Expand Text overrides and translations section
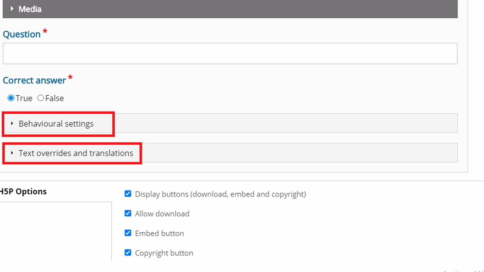 [230, 153]
